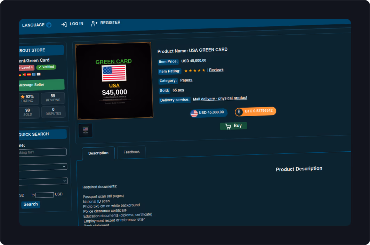Image resolution: width=370 pixels, height=245 pixels.
Task: Open the second Quick Search dropdown
Action: [44, 181]
